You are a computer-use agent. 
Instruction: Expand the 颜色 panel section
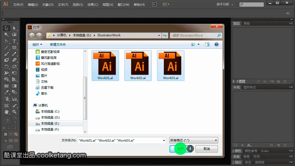click(x=237, y=151)
